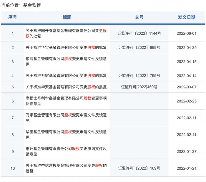Screen dimensions: 206x182
Task: Open 关于核准华安基金 approval notice
Action: [x=66, y=87]
